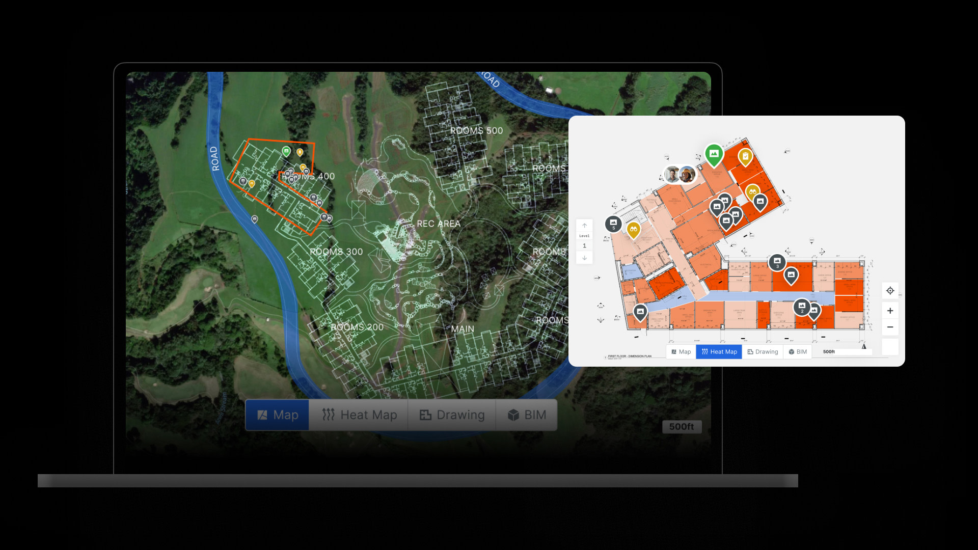
Task: Switch to Heat Map view in the main toolbar
Action: click(360, 415)
